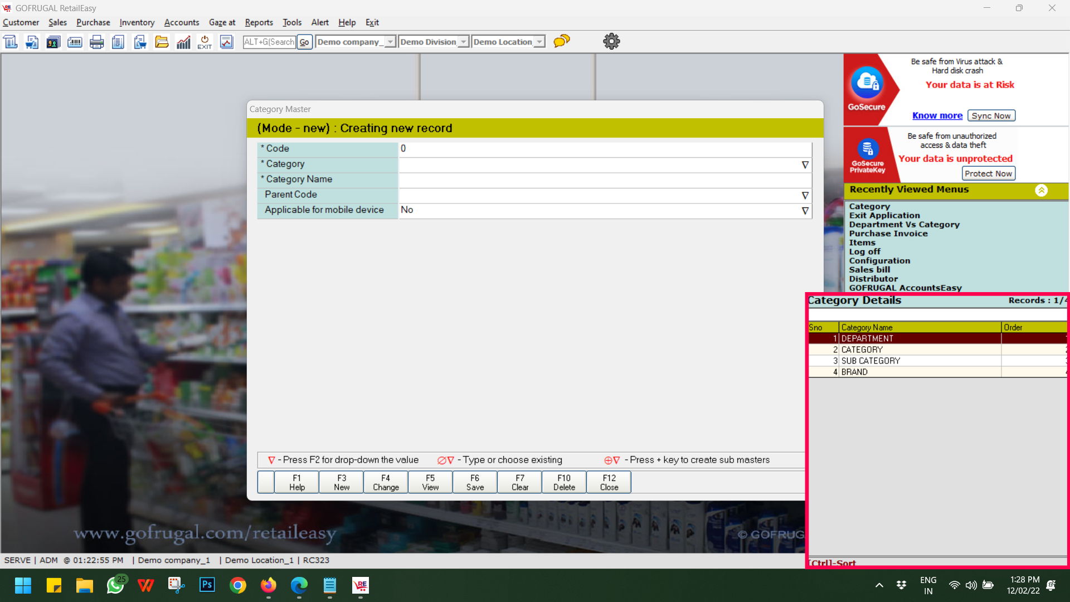Open the yellow folder toolbar icon
Viewport: 1070px width, 602px height.
coord(162,42)
